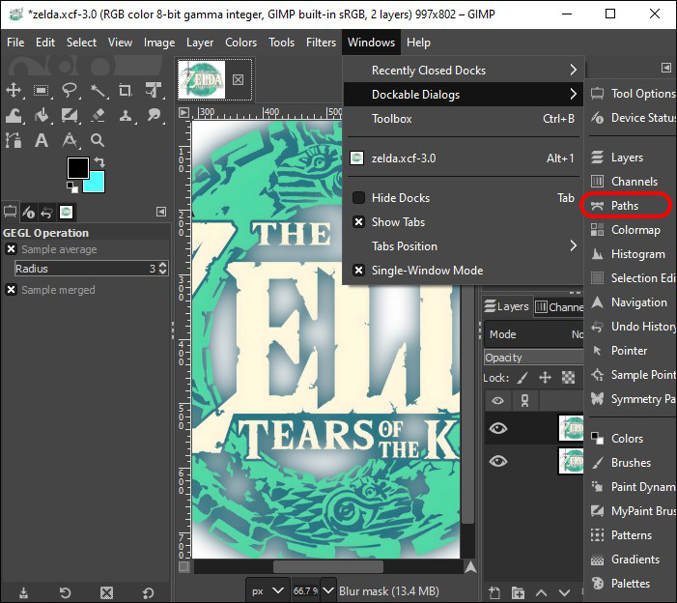Select the Crop tool
This screenshot has height=603, width=677.
pos(126,91)
